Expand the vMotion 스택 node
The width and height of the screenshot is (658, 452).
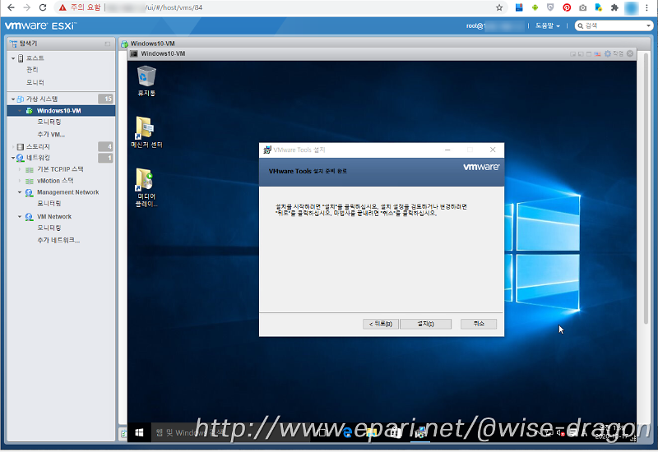[19, 181]
